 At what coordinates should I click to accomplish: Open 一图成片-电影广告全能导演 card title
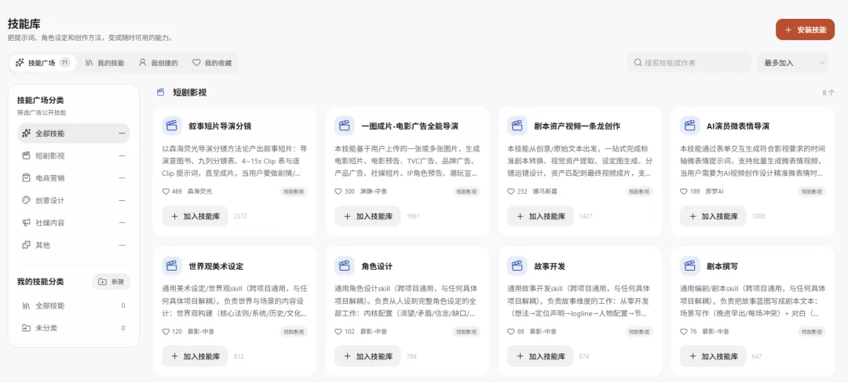pyautogui.click(x=410, y=126)
